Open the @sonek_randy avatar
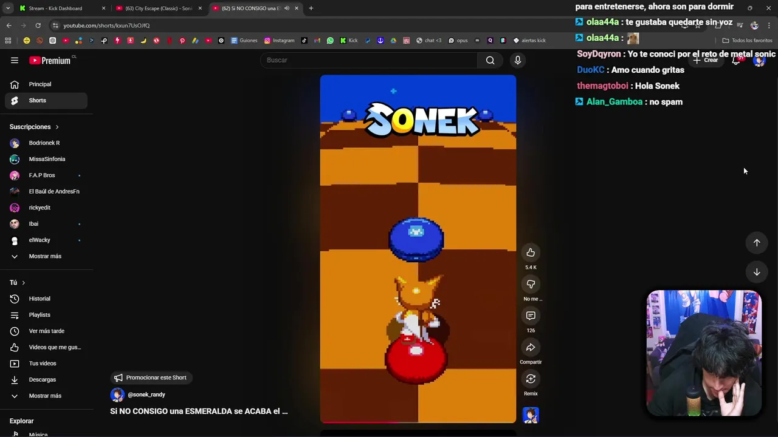Screen dimensions: 778x437 117,395
